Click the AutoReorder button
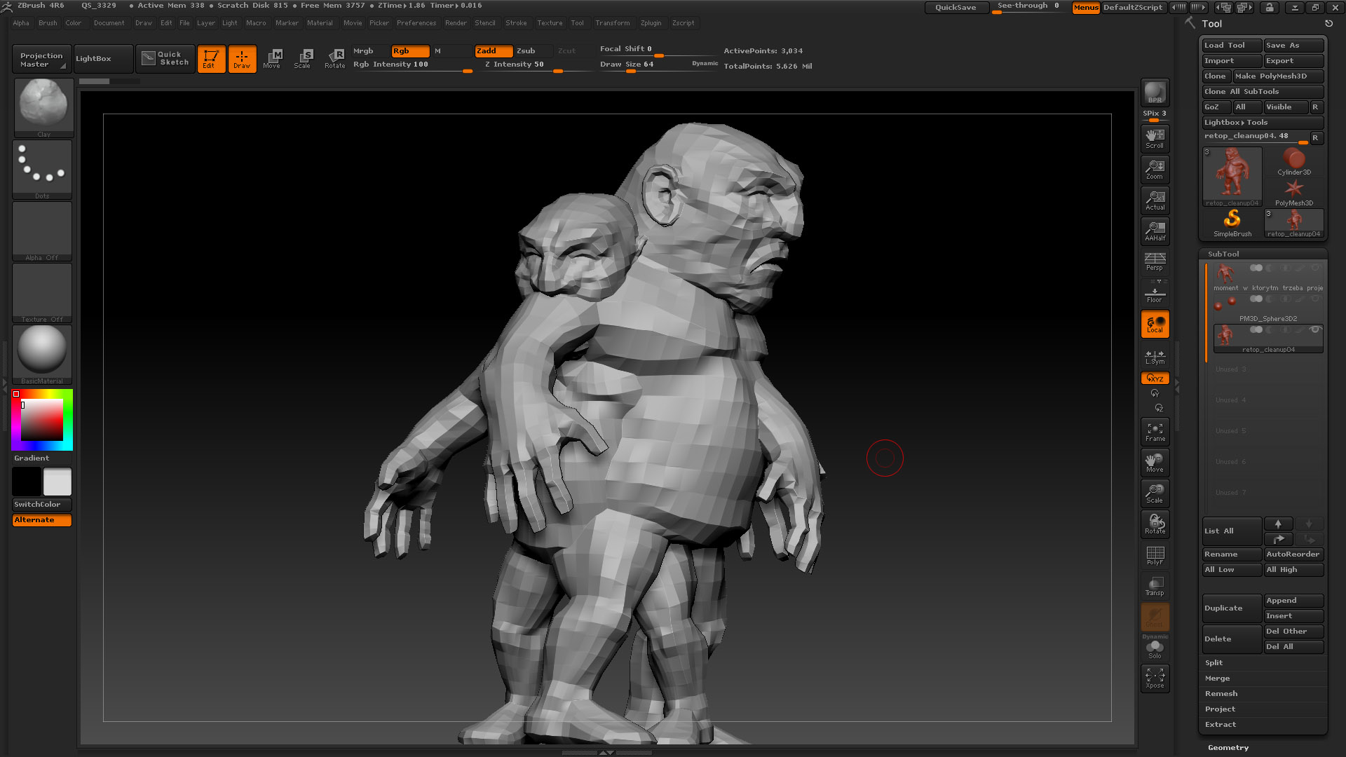Viewport: 1346px width, 757px height. point(1293,554)
